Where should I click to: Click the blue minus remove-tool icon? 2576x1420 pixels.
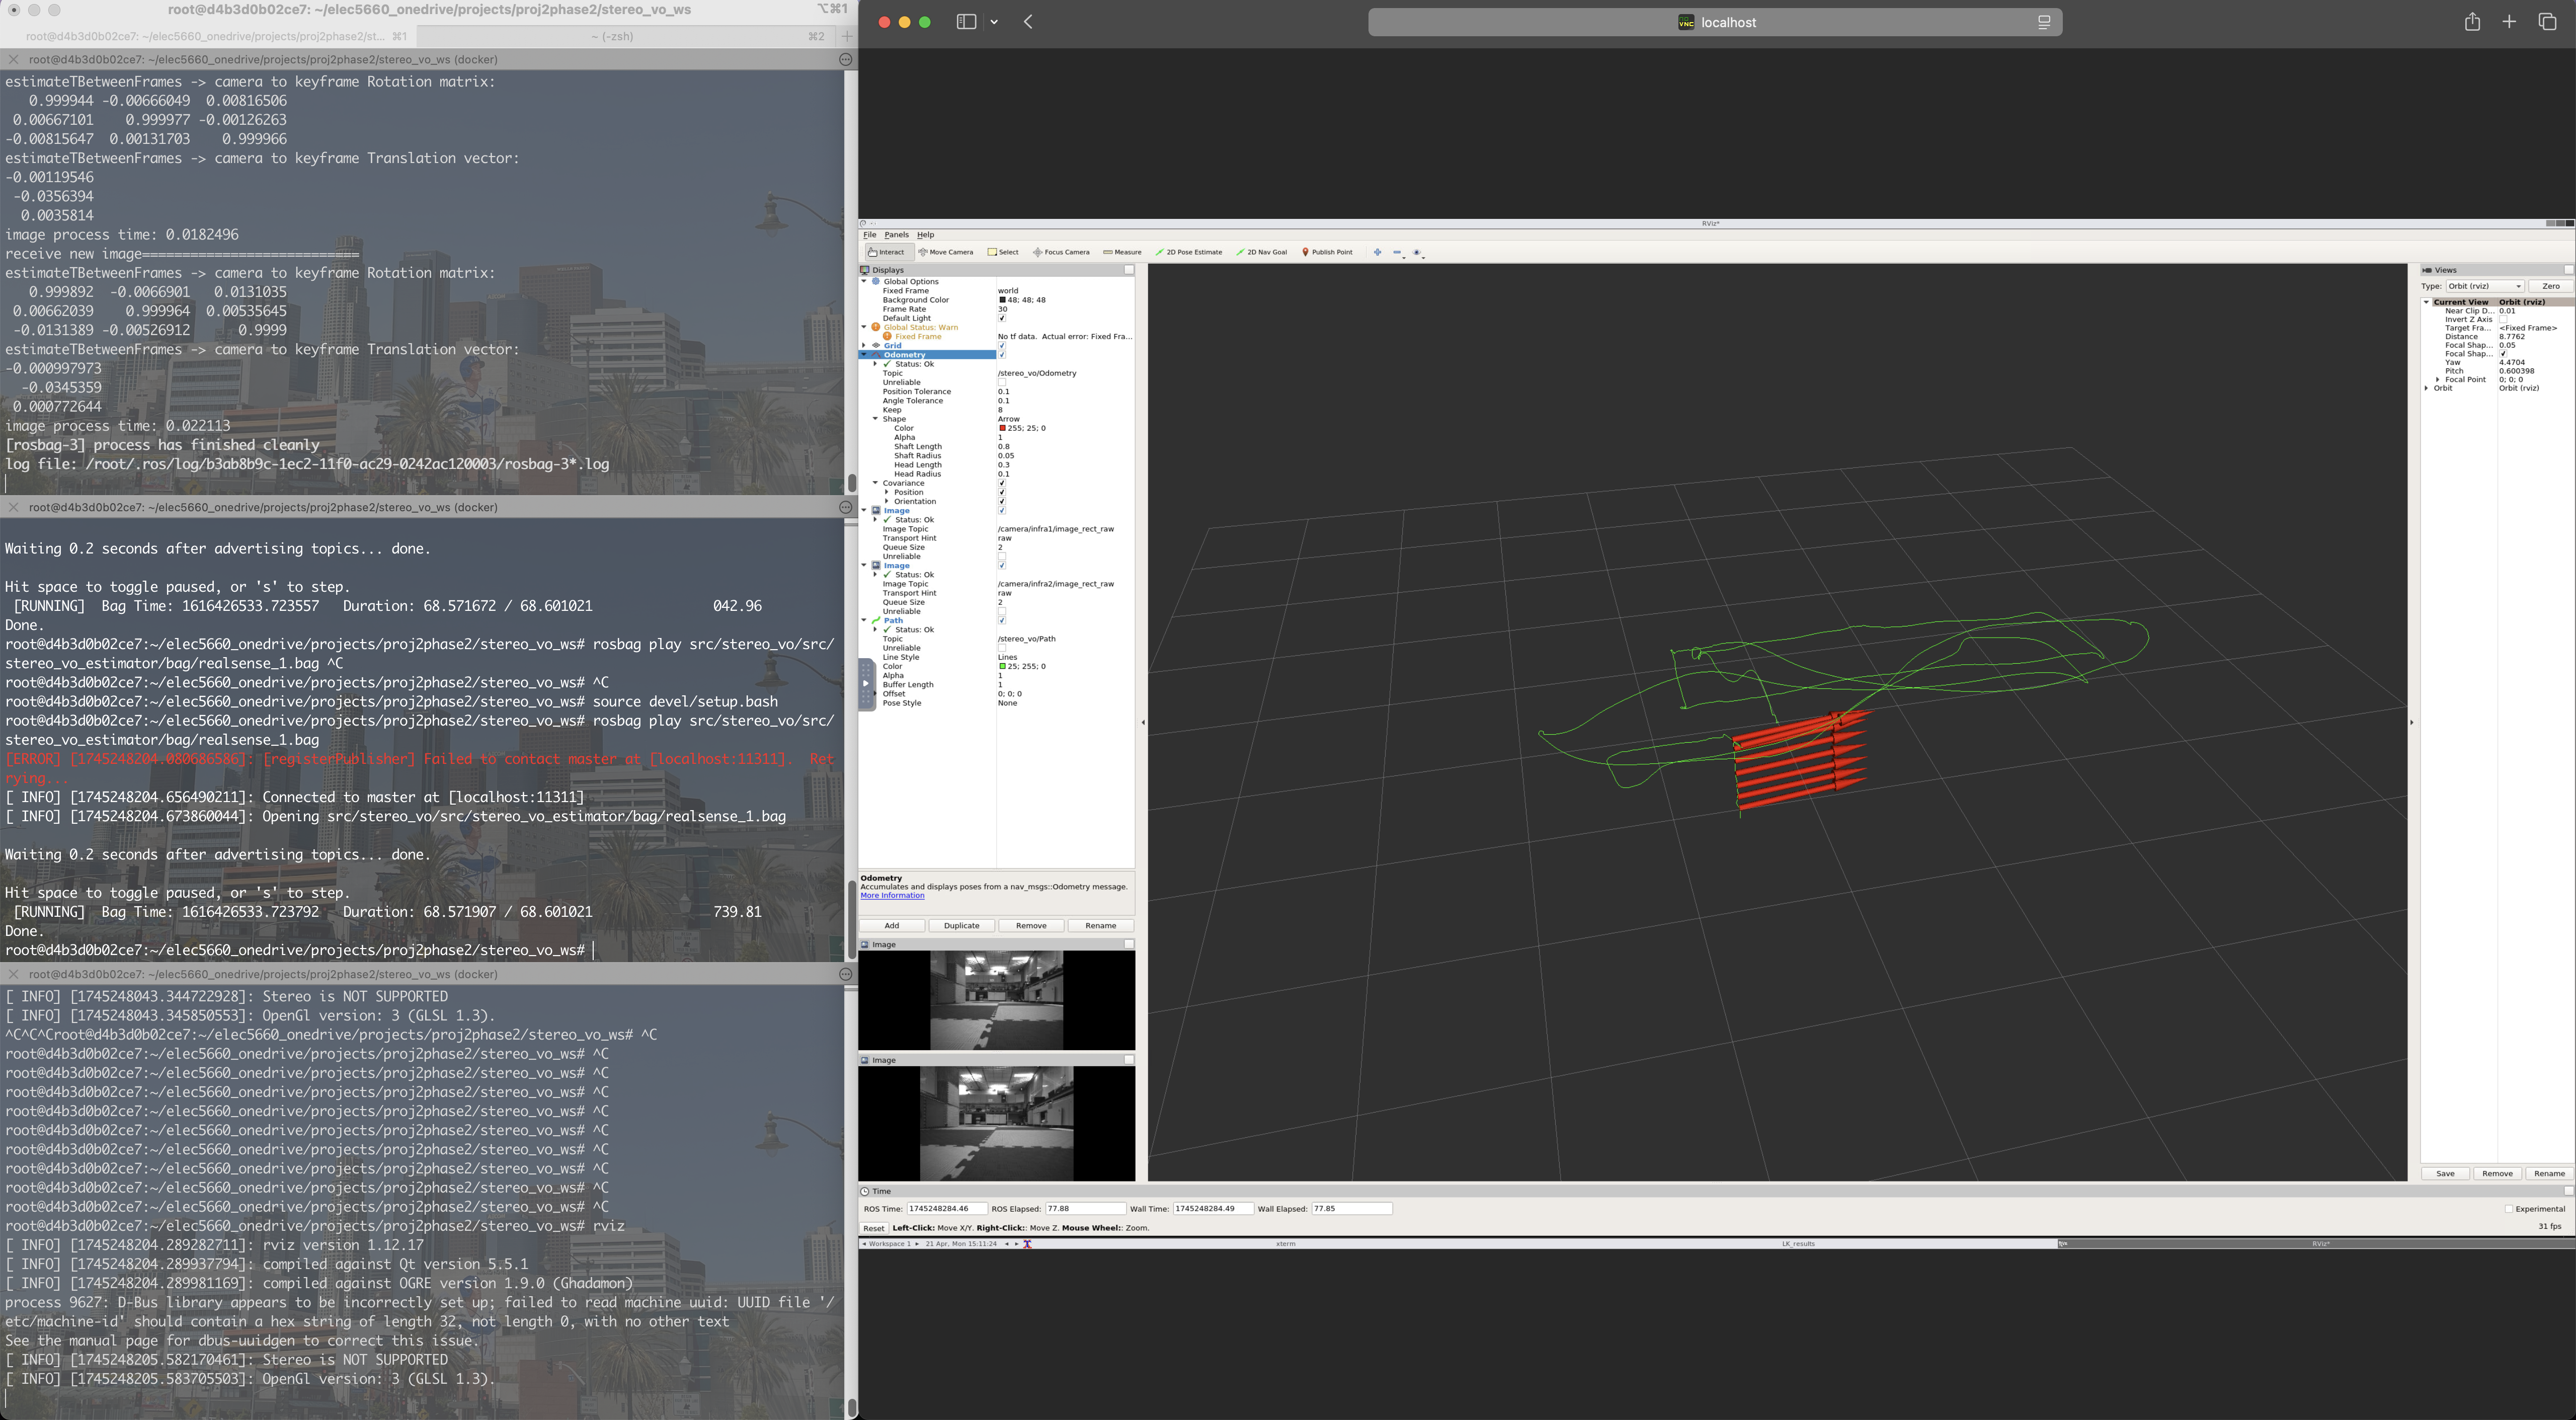click(x=1397, y=252)
